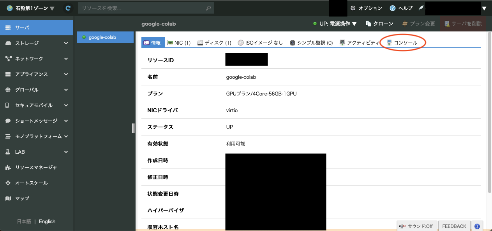Click the アプライアンス grid icon

click(8, 74)
